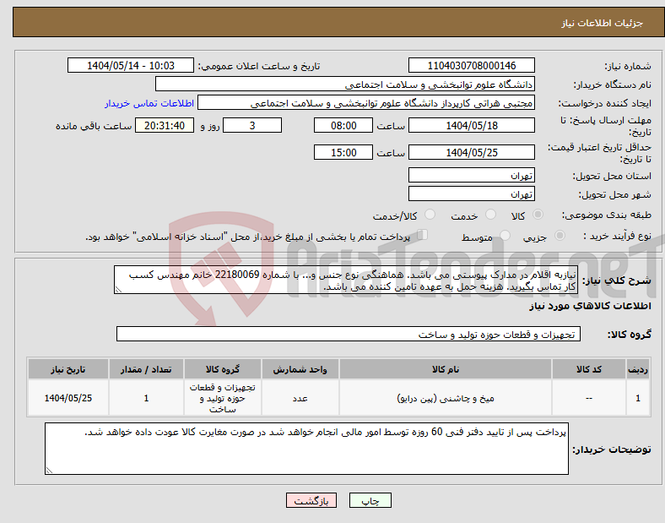Click the اطلاعات کالاهای مورد نیاز heading
Viewport: 665px width, 523px height.
pos(590,306)
